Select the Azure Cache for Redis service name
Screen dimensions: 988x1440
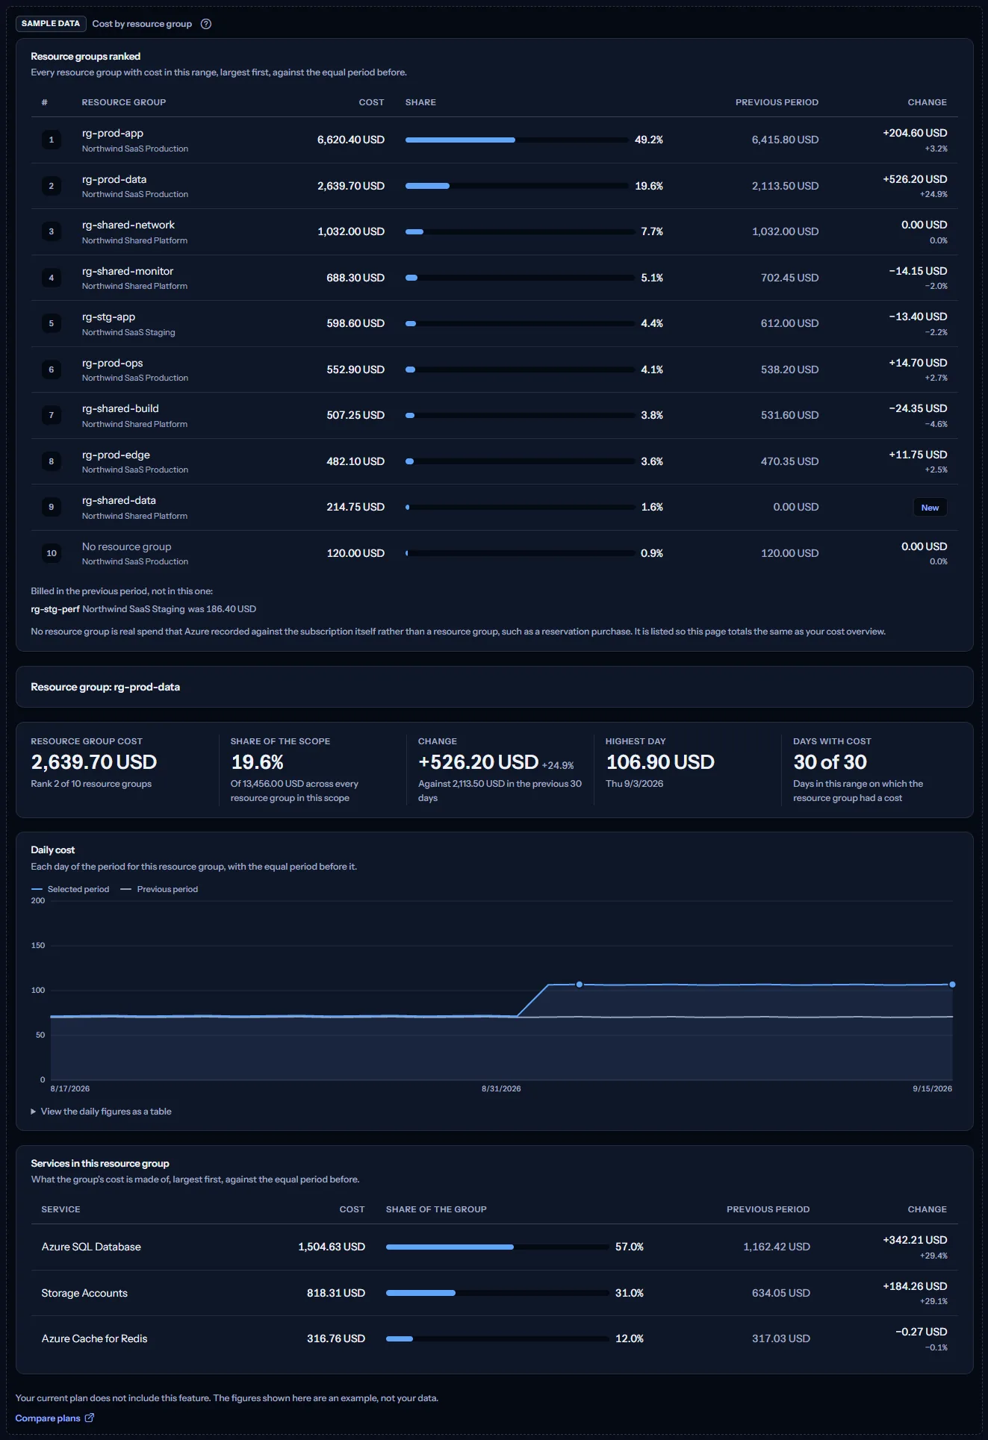tap(95, 1338)
